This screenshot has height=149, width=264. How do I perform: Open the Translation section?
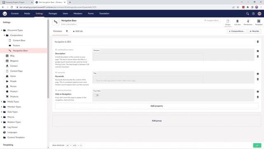click(104, 14)
